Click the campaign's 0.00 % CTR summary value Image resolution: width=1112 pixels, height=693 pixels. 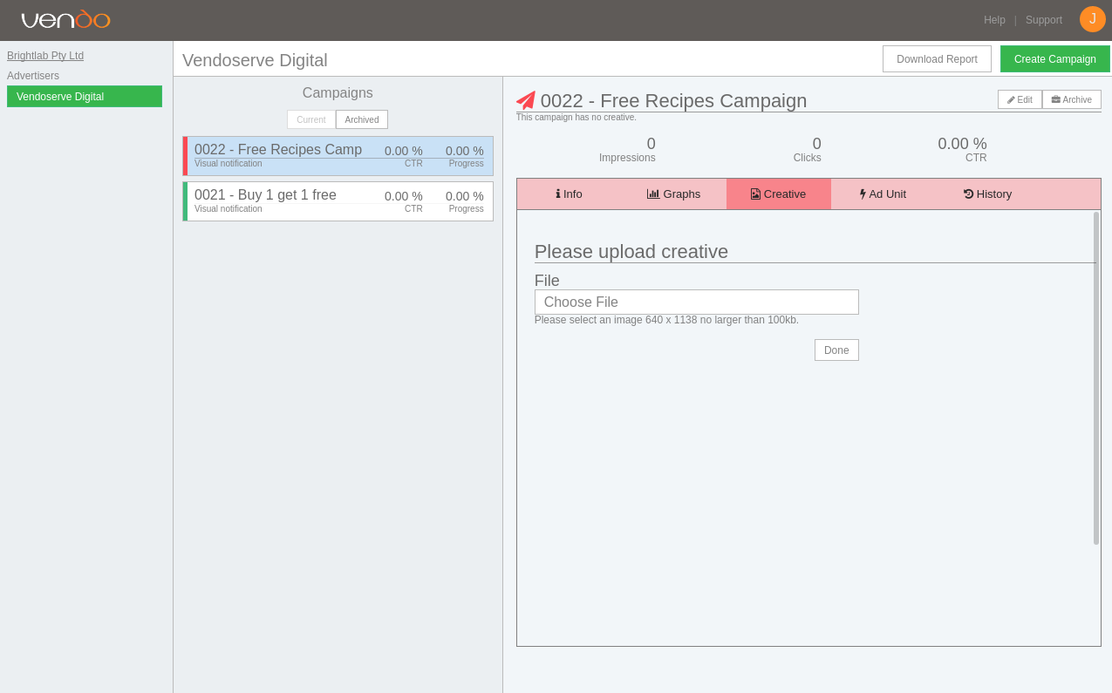click(962, 144)
